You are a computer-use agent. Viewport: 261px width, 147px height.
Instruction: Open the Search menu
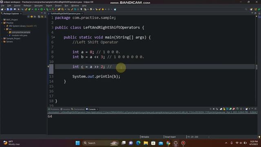point(49,5)
